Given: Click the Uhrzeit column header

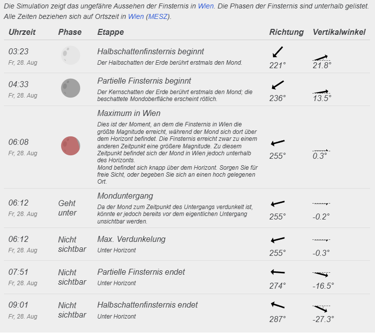Looking at the screenshot, I should [22, 32].
